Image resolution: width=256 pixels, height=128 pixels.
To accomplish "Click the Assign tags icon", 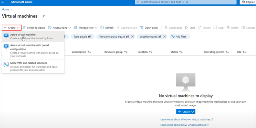I will (166, 28).
